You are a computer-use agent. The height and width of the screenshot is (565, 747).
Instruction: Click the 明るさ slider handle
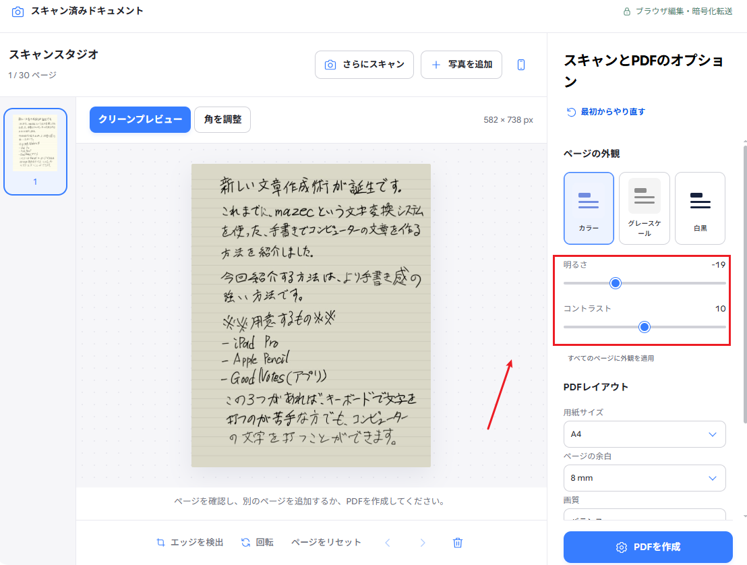click(616, 283)
